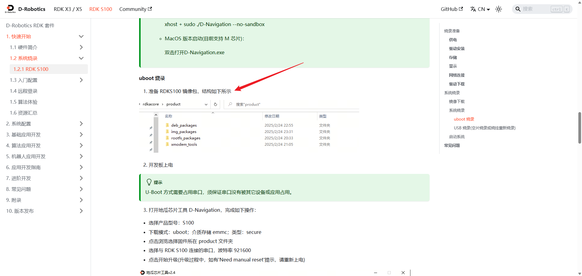Click the D-Robotics brand name
582x276 pixels.
click(x=32, y=9)
